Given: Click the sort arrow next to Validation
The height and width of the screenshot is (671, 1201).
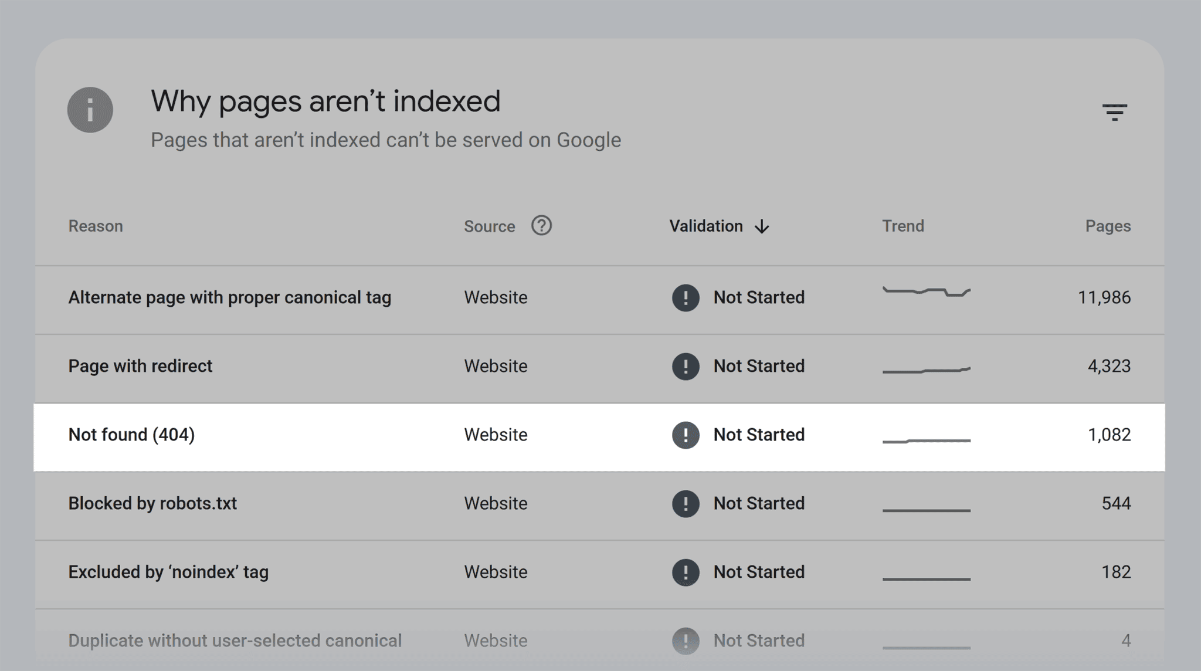Looking at the screenshot, I should (762, 226).
